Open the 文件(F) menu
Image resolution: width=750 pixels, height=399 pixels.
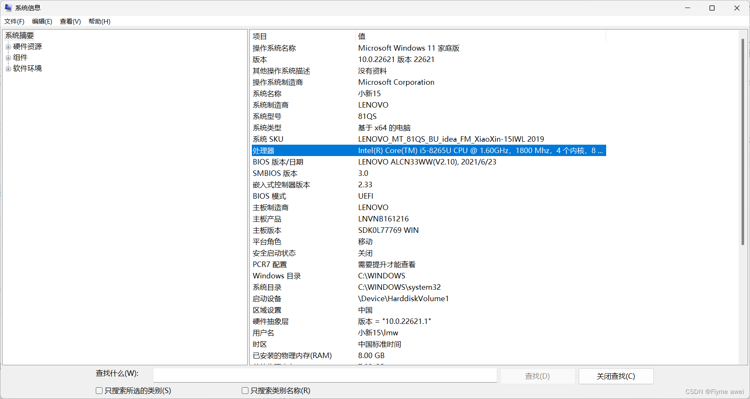click(14, 22)
